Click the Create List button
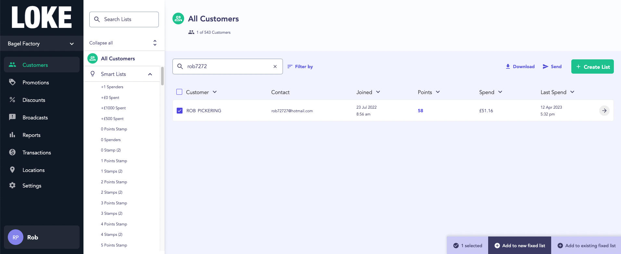 point(592,67)
